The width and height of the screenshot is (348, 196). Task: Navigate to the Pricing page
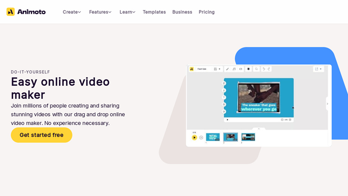[207, 12]
